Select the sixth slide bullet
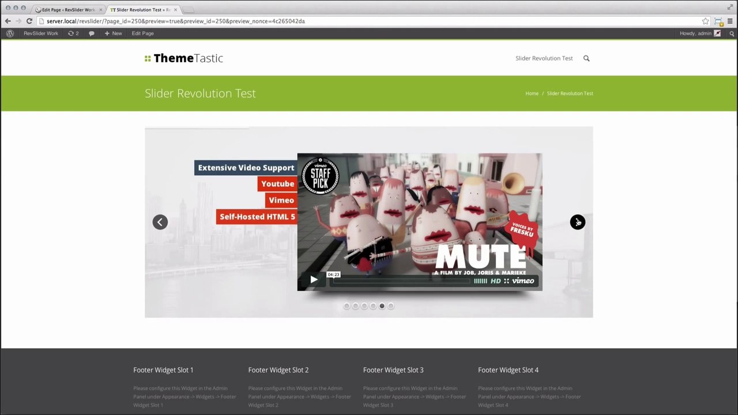 (x=391, y=306)
